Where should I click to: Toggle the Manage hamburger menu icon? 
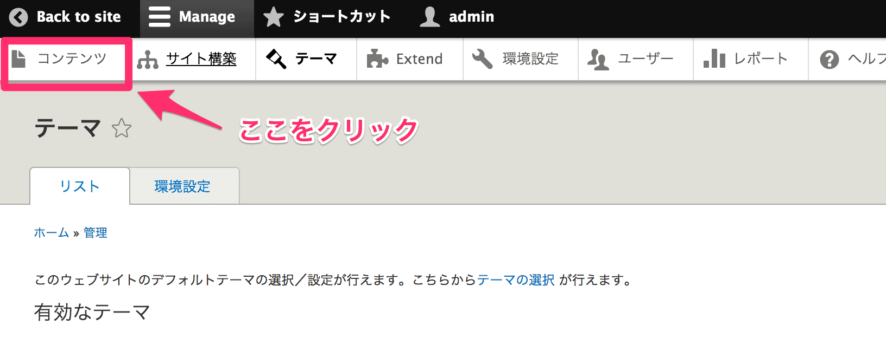click(159, 17)
